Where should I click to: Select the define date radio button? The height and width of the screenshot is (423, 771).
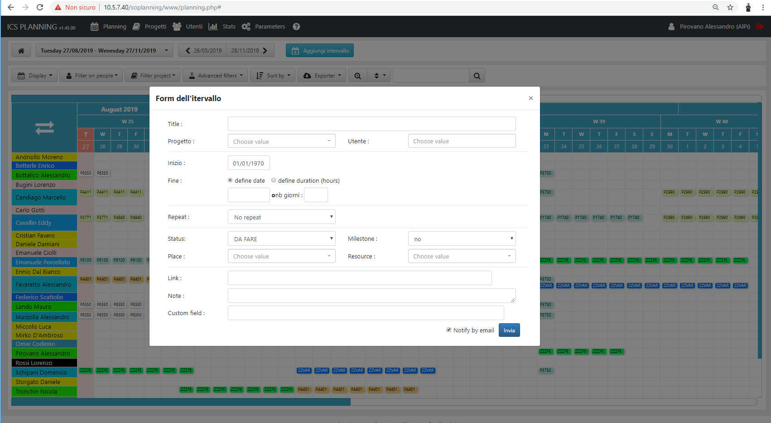(x=230, y=180)
